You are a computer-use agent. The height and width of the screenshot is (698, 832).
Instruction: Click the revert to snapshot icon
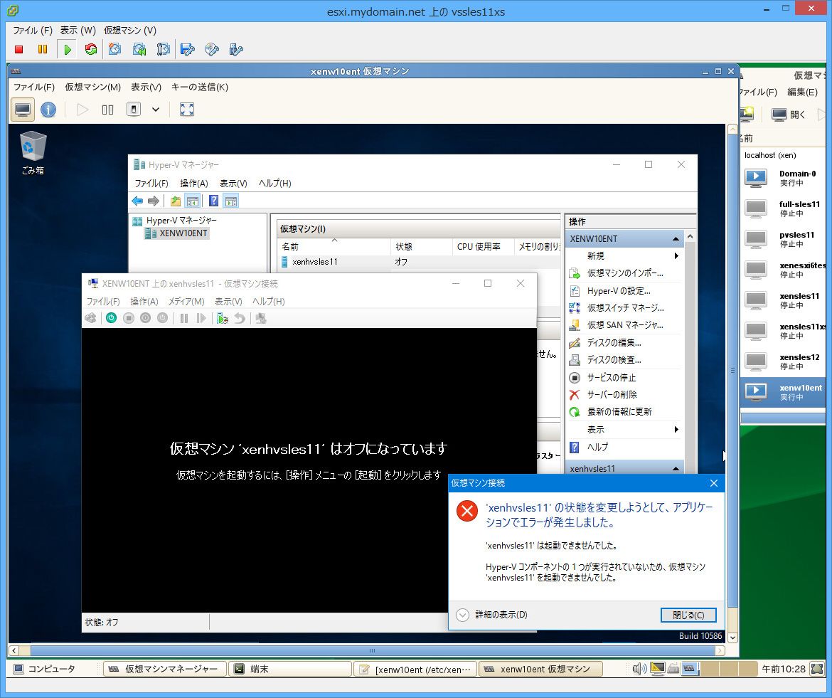click(139, 49)
